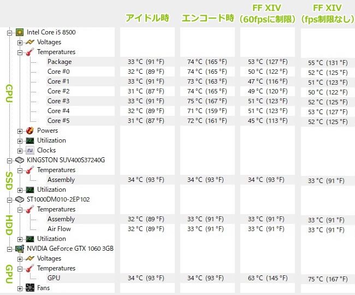The width and height of the screenshot is (355, 295).
Task: Select the Air Flow row label
Action: pyautogui.click(x=59, y=229)
